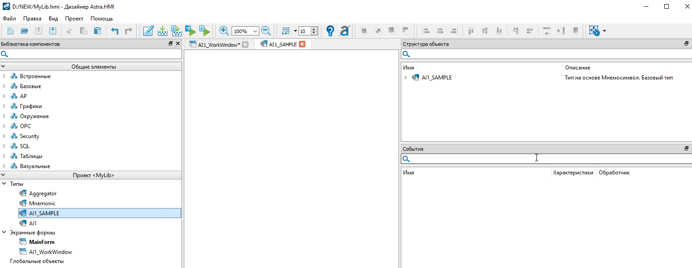Screen dimensions: 692x268
Task: Click the blue question mark help icon
Action: click(x=330, y=31)
